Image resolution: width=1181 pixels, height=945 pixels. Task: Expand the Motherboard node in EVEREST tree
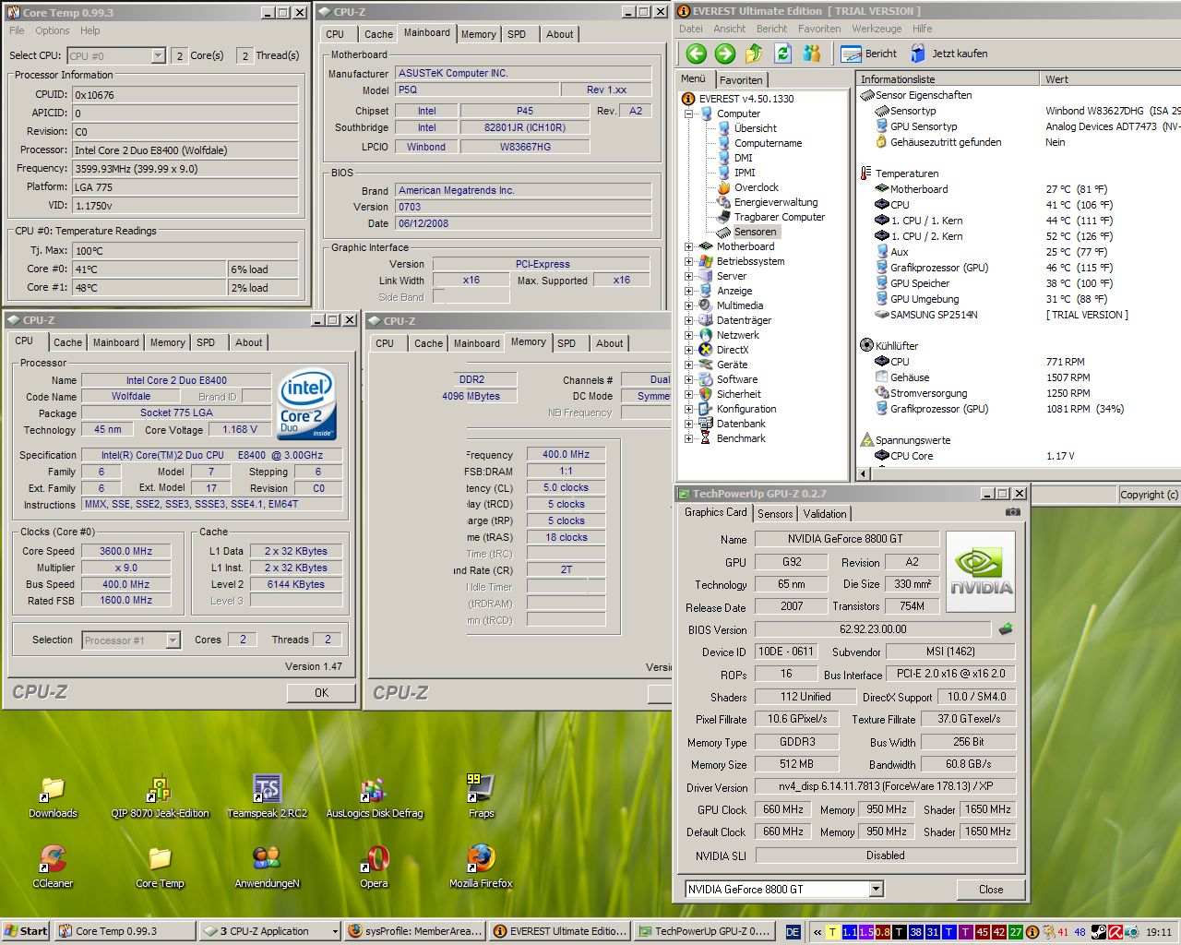click(x=688, y=246)
